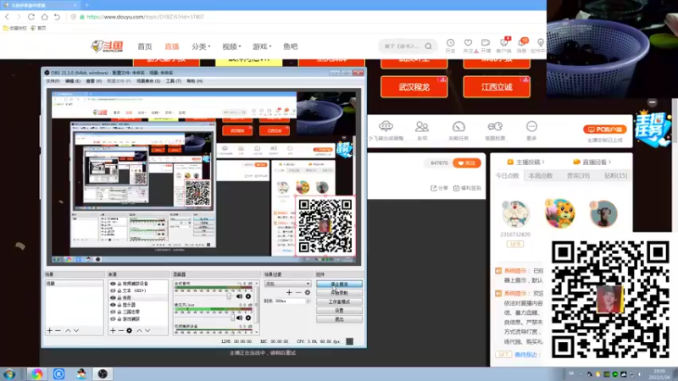Open a new browser tab with the plus
The height and width of the screenshot is (381, 678).
coord(87,5)
